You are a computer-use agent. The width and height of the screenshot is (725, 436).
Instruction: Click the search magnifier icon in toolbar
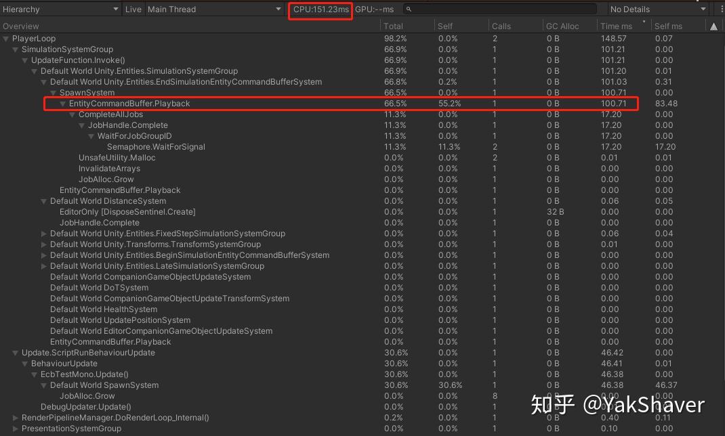click(x=407, y=9)
